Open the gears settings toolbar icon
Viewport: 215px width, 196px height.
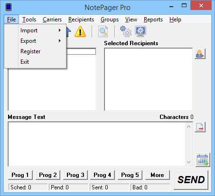tap(126, 31)
